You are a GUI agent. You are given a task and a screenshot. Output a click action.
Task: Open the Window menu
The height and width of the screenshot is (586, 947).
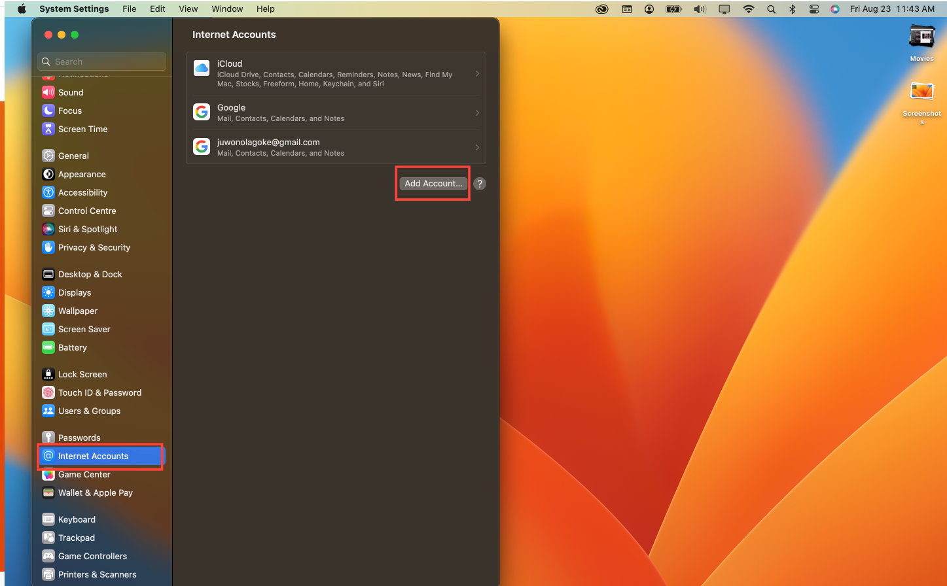(x=227, y=9)
